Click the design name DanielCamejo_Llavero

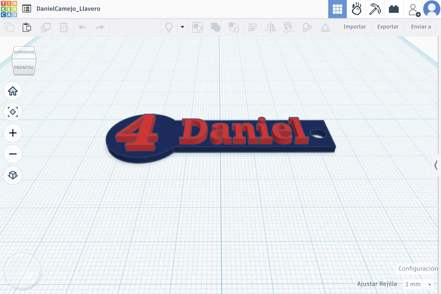[68, 9]
